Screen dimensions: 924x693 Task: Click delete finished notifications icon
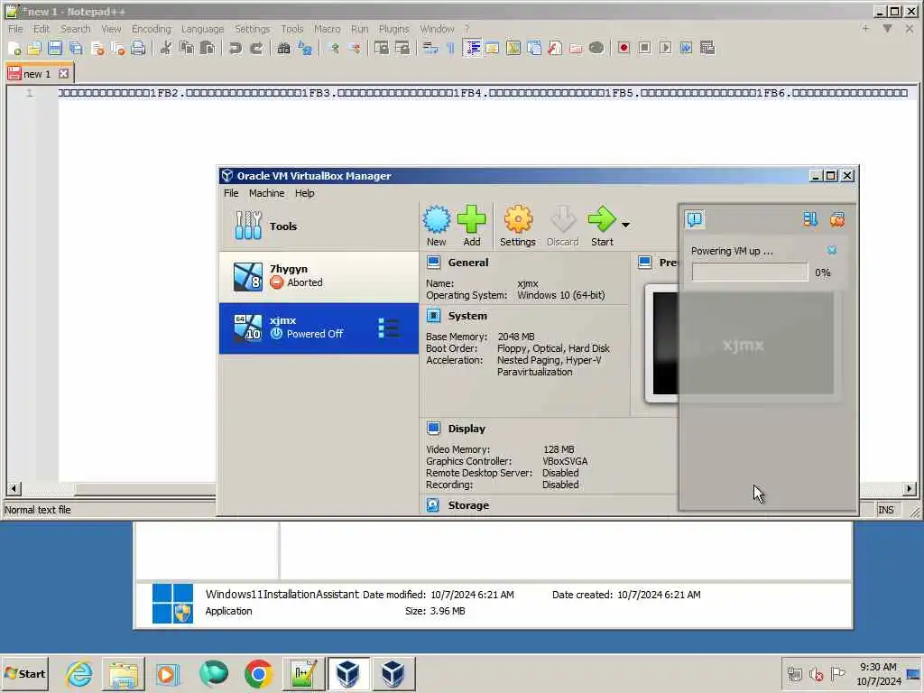(x=836, y=220)
